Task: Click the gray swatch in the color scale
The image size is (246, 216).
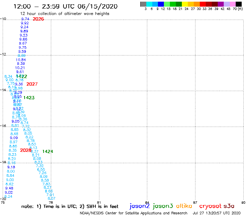Action: pyautogui.click(x=143, y=4)
